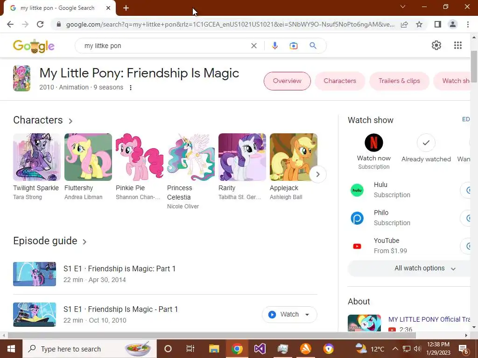Image resolution: width=478 pixels, height=358 pixels.
Task: Click the volume speaker tray icon
Action: point(417,349)
